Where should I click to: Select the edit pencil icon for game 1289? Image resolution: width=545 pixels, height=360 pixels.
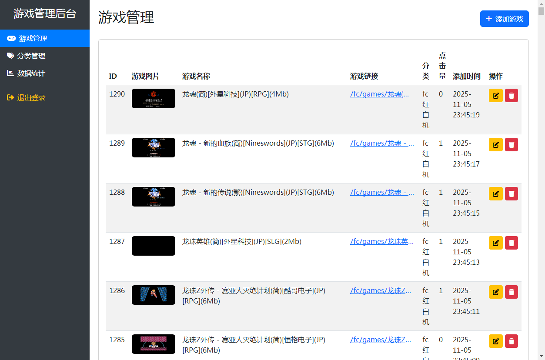coord(495,144)
